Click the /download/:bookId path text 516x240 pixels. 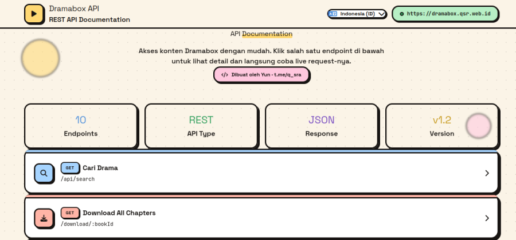(87, 224)
